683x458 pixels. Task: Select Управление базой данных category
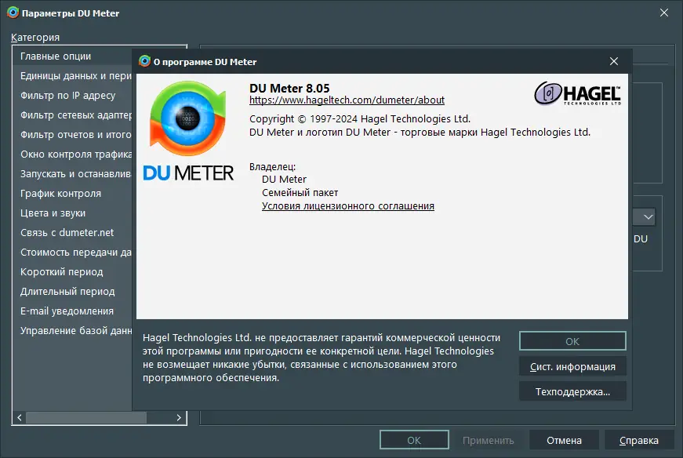point(72,331)
